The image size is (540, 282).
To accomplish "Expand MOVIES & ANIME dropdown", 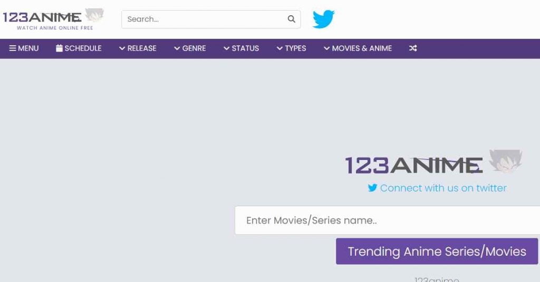I will tap(358, 48).
